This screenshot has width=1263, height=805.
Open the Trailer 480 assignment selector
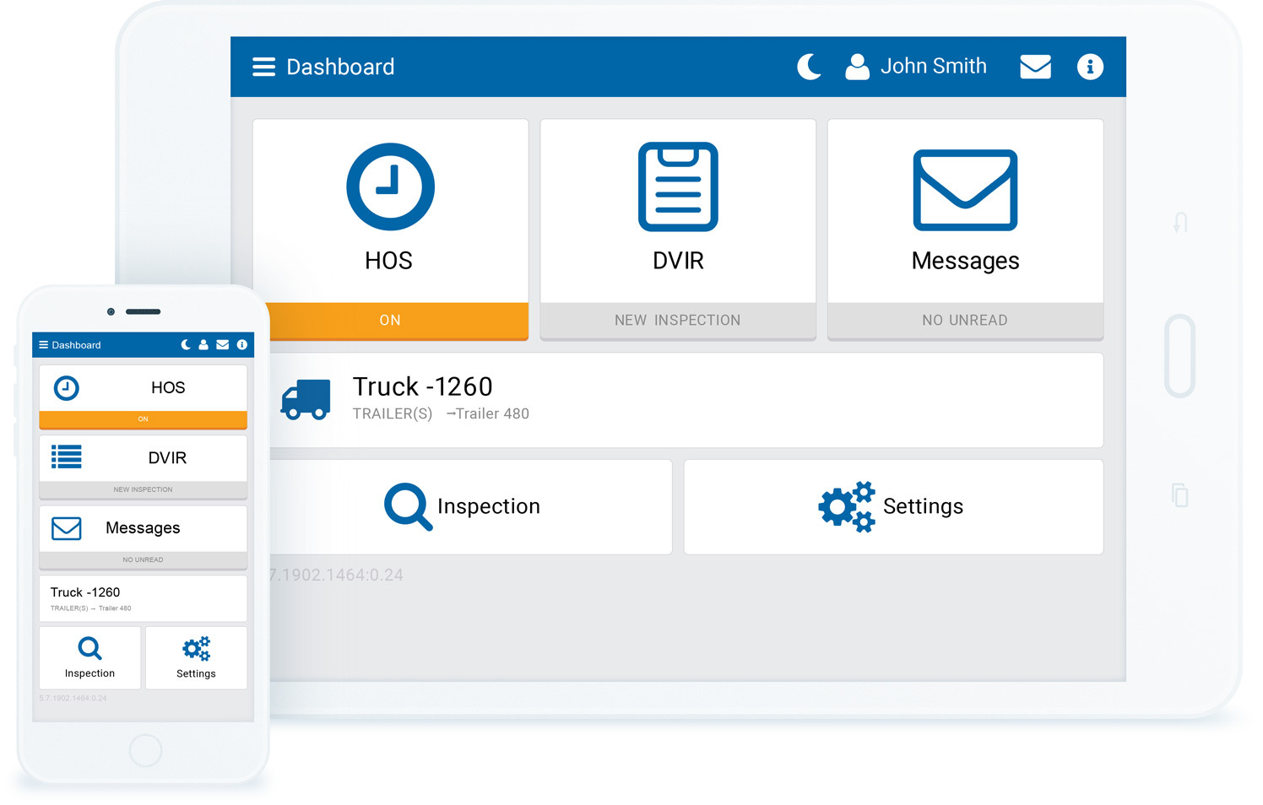coord(488,413)
